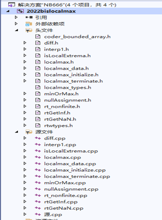
Task: Expand the diff.h node arrow
Action: pos(25,43)
